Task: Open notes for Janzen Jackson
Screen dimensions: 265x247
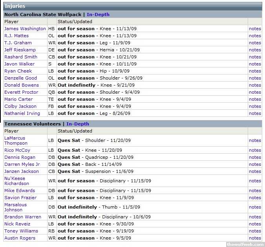Action: point(254,171)
